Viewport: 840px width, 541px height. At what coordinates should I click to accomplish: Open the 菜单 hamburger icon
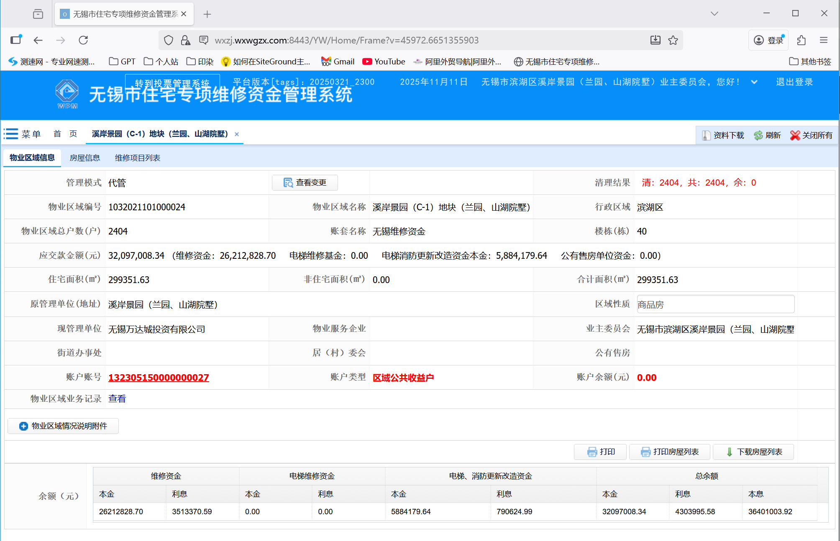click(10, 133)
